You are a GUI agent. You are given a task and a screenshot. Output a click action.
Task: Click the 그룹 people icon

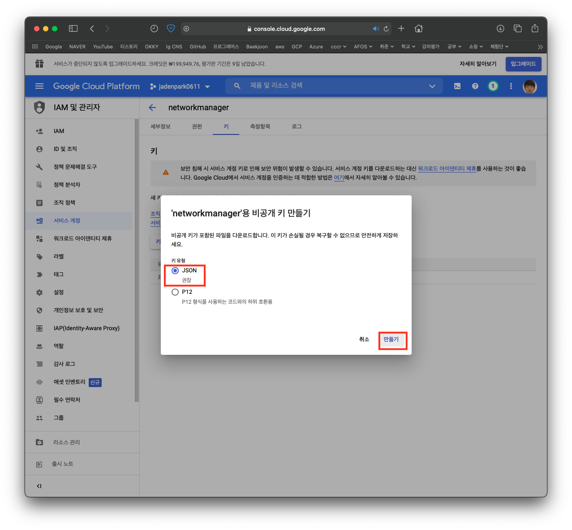[39, 418]
